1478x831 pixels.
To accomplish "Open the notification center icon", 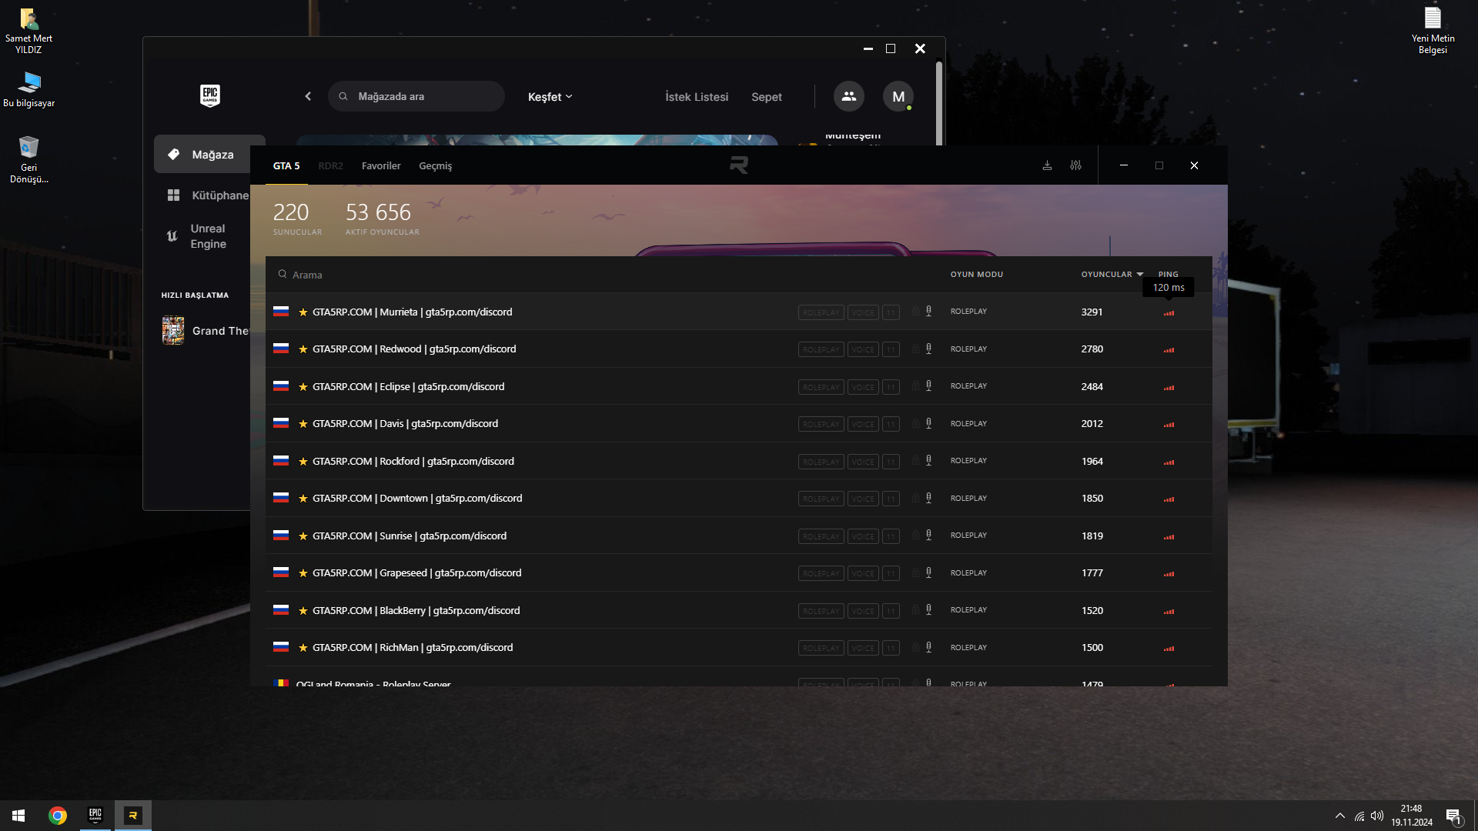I will coord(1453,816).
